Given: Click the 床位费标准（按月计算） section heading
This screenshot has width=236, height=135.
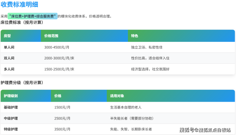Looking at the screenshot, I should tap(22, 22).
